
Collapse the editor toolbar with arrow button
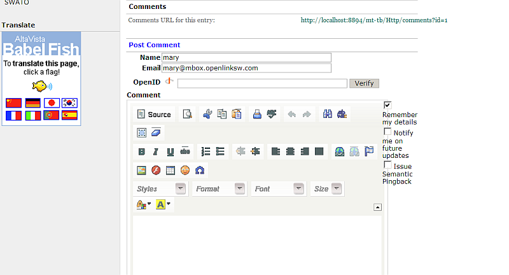[x=377, y=207]
